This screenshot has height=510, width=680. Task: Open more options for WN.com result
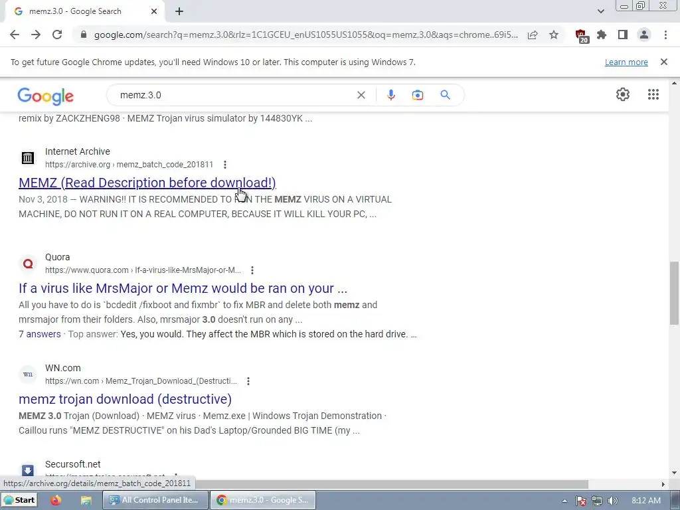[248, 381]
